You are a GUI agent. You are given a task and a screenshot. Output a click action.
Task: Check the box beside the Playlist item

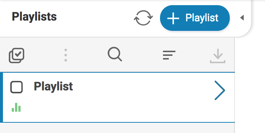click(x=17, y=87)
